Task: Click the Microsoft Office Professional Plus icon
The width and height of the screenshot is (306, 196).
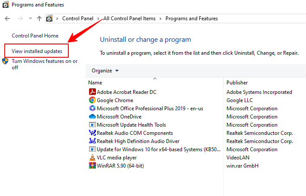Action: (92, 109)
